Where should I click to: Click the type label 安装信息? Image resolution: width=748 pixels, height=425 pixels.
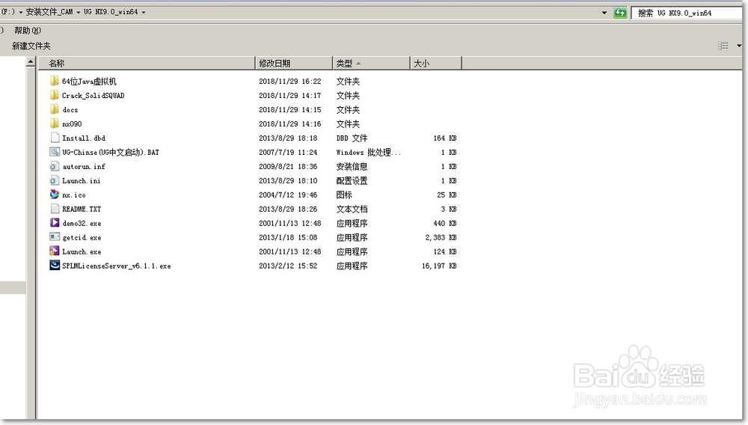352,166
